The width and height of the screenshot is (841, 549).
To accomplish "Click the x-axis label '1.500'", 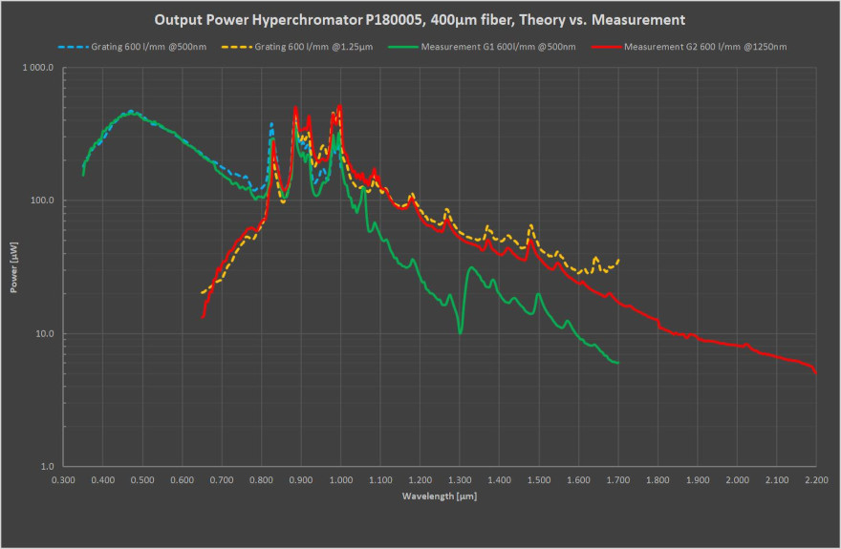I will pyautogui.click(x=539, y=480).
